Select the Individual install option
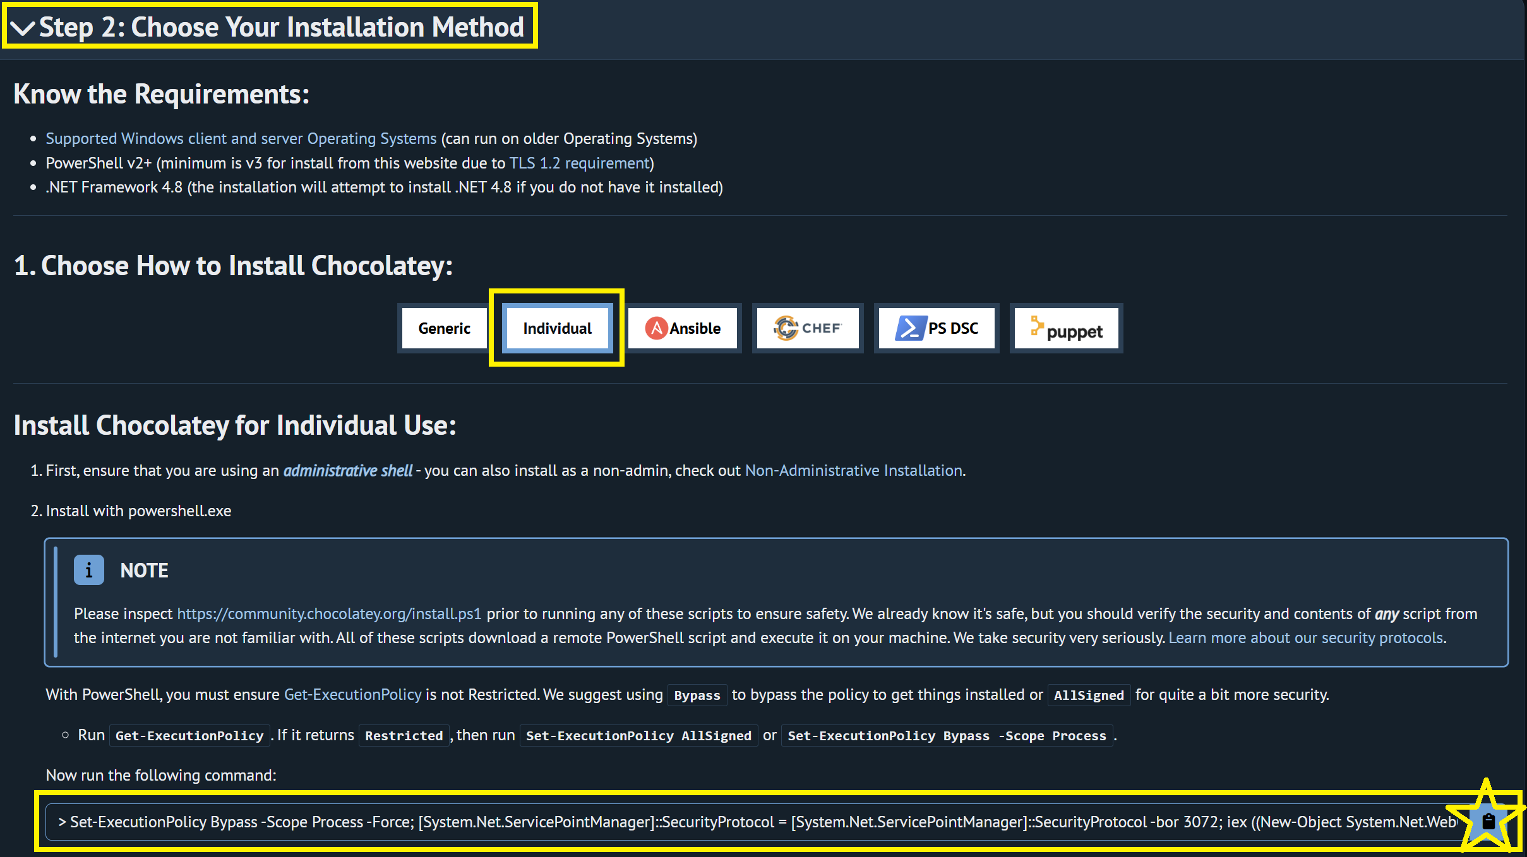The width and height of the screenshot is (1527, 857). 557,328
